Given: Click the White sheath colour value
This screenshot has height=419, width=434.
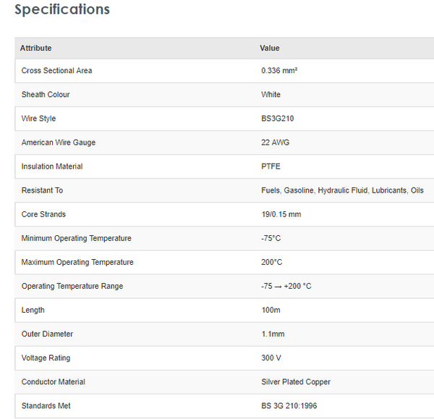Looking at the screenshot, I should 271,95.
